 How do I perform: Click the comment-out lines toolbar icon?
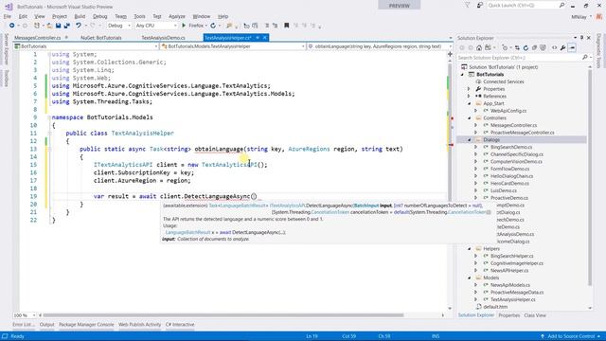(267, 26)
